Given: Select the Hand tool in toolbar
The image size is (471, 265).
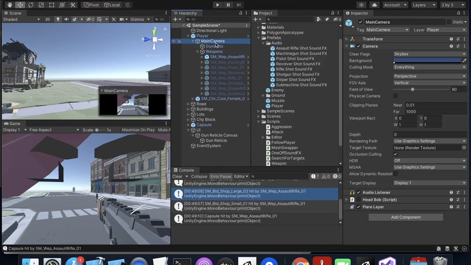Looking at the screenshot, I should [x=10, y=5].
